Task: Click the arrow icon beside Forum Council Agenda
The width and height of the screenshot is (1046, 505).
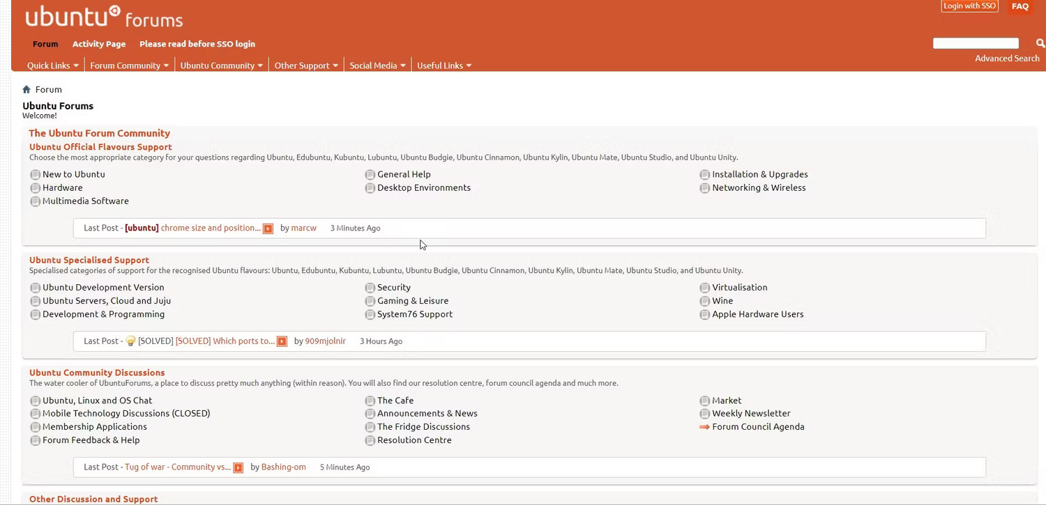Action: (704, 427)
